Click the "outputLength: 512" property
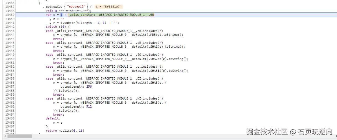The width and height of the screenshot is (337, 140). pos(76,106)
